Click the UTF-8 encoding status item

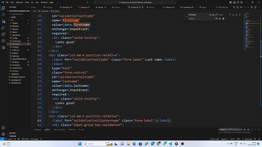point(232,139)
